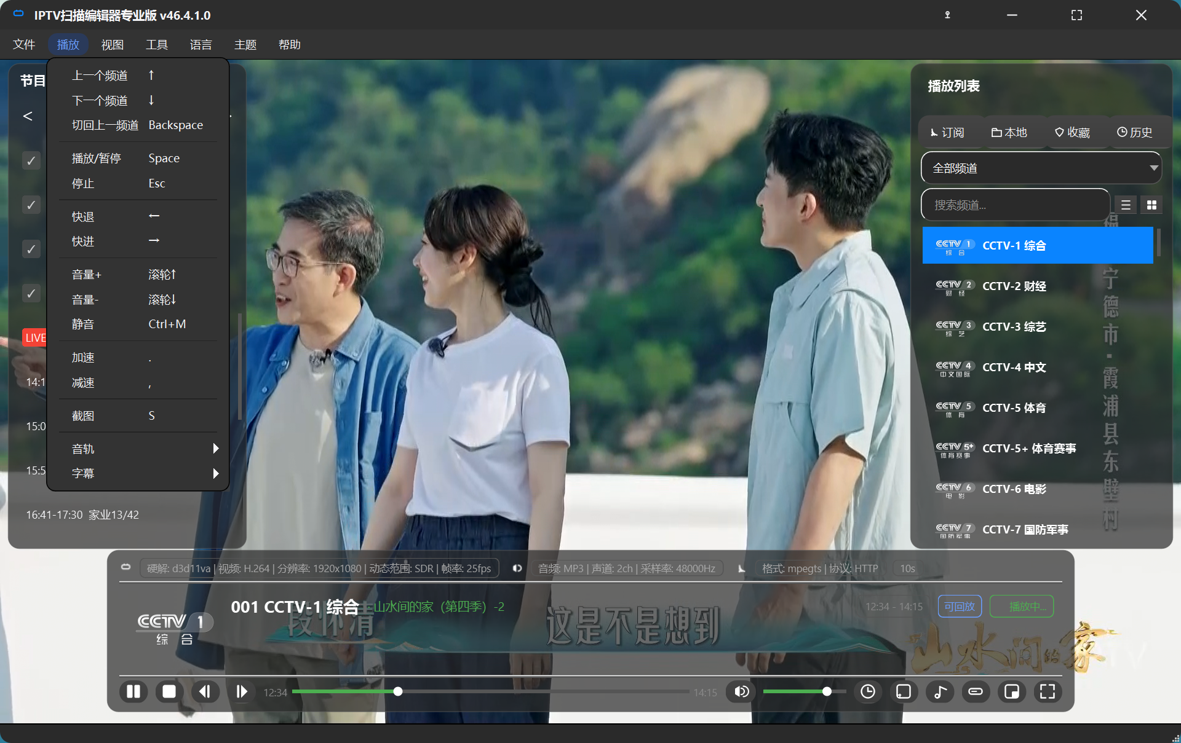This screenshot has height=743, width=1181.
Task: Expand the 全部频道 channel group dropdown
Action: point(1041,168)
